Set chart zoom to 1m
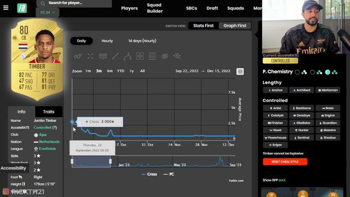Screen dimensions: 350x197 (88, 71)
